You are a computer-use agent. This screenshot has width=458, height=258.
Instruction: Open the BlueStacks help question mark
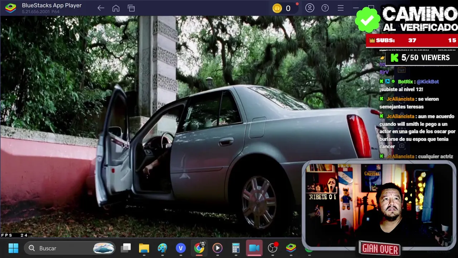pyautogui.click(x=325, y=8)
